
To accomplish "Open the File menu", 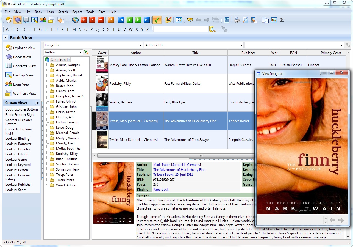I will (x=7, y=12).
